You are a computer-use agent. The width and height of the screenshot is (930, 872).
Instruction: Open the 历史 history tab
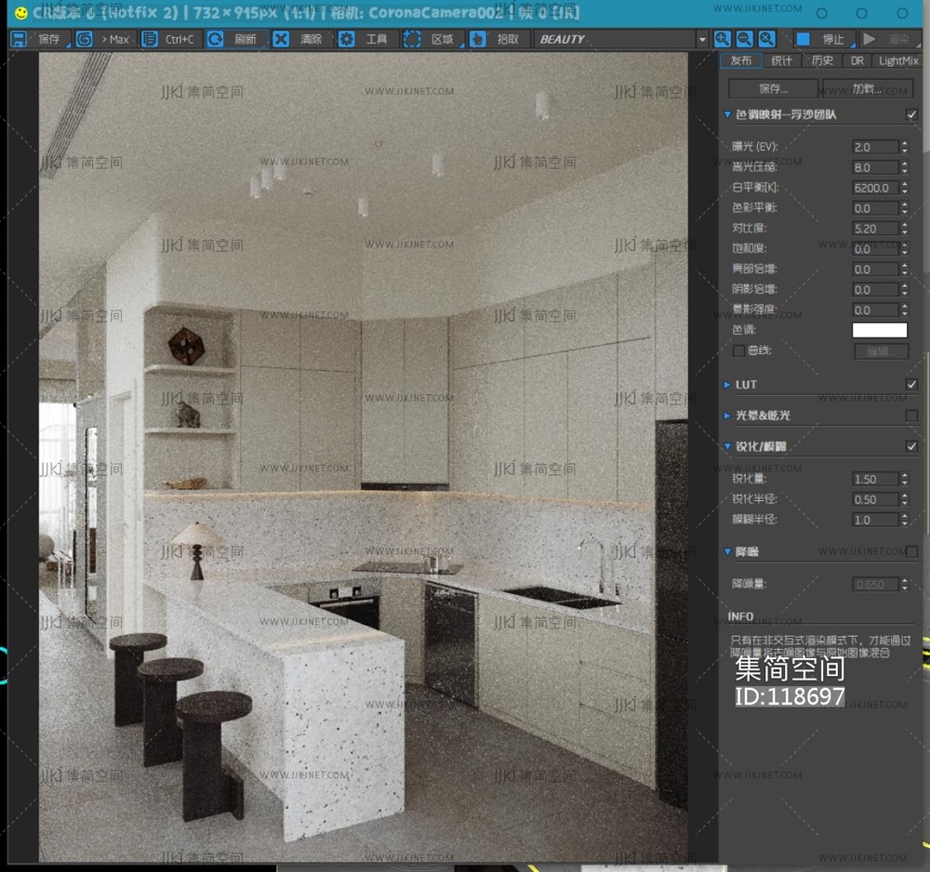(822, 60)
